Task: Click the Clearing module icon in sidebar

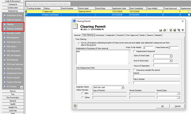Action: coord(5,25)
